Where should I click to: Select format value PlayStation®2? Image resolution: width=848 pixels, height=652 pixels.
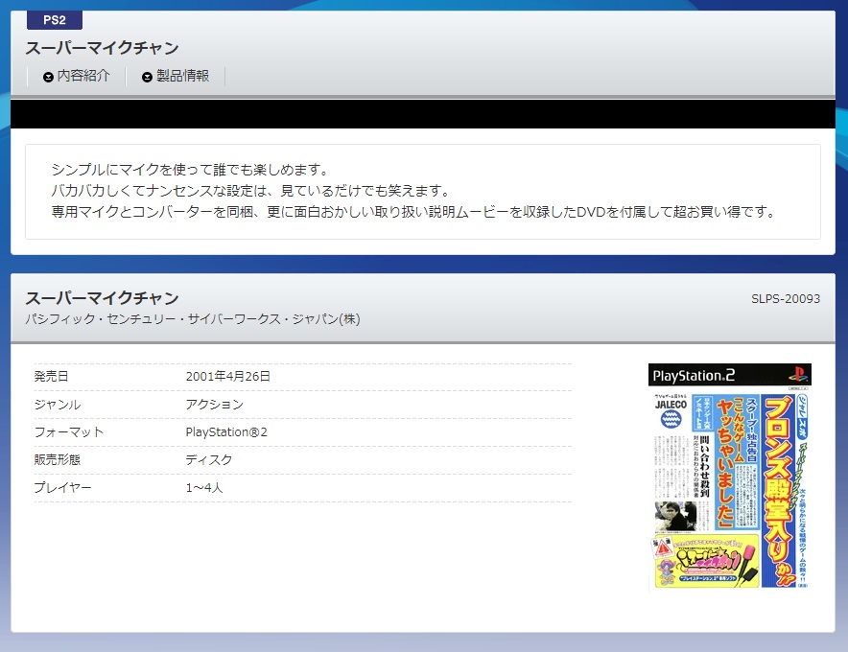(226, 432)
